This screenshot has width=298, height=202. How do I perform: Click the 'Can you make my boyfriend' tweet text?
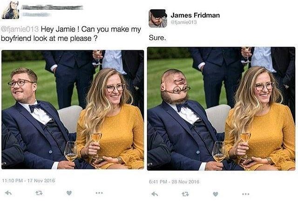[x=71, y=34]
